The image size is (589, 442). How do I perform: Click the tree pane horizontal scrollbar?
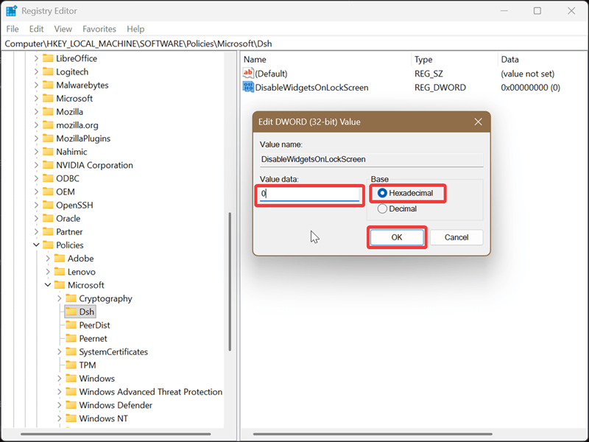[116, 434]
